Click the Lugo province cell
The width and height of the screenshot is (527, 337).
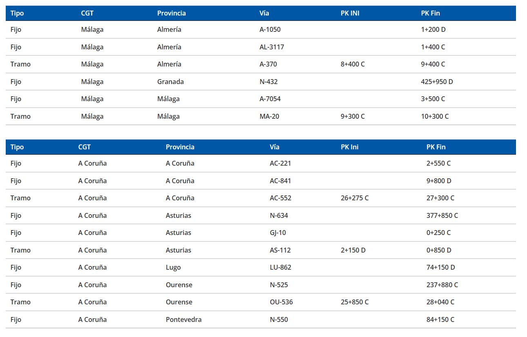173,268
